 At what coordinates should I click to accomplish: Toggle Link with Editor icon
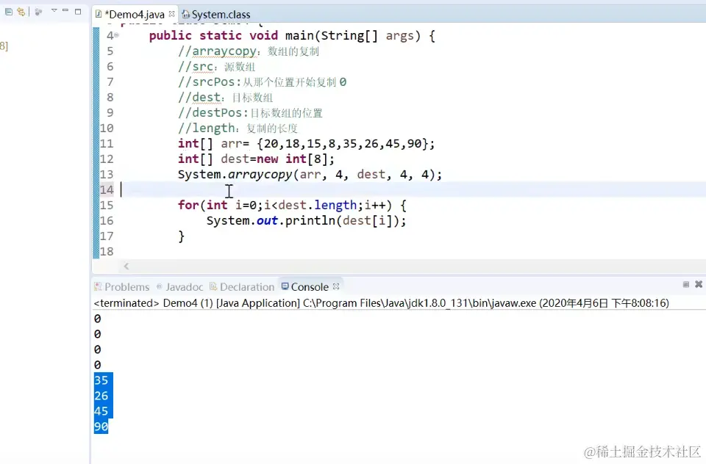click(21, 12)
